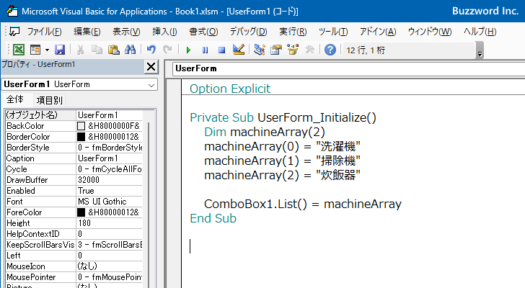Switch to the 全体 properties tab
The width and height of the screenshot is (525, 288).
[x=15, y=99]
